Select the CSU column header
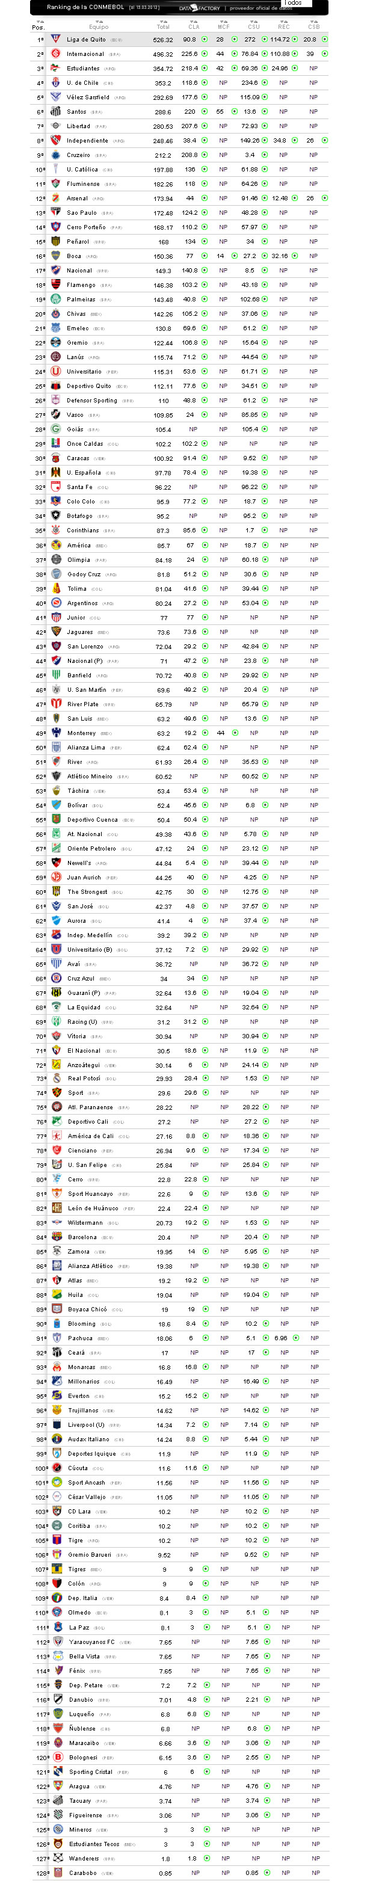The height and width of the screenshot is (1896, 373). 253,26
